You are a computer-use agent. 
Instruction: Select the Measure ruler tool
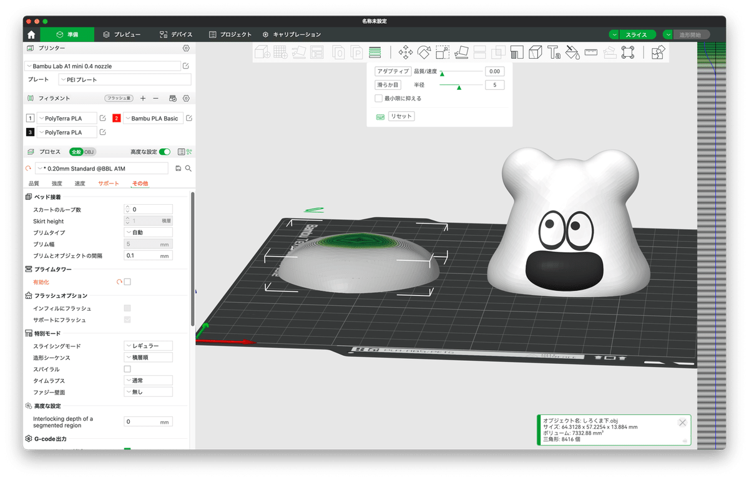click(x=591, y=52)
